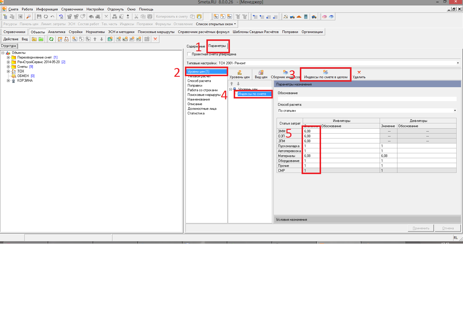The width and height of the screenshot is (463, 325).
Task: Click the green refresh arrows icon
Action: [x=51, y=39]
